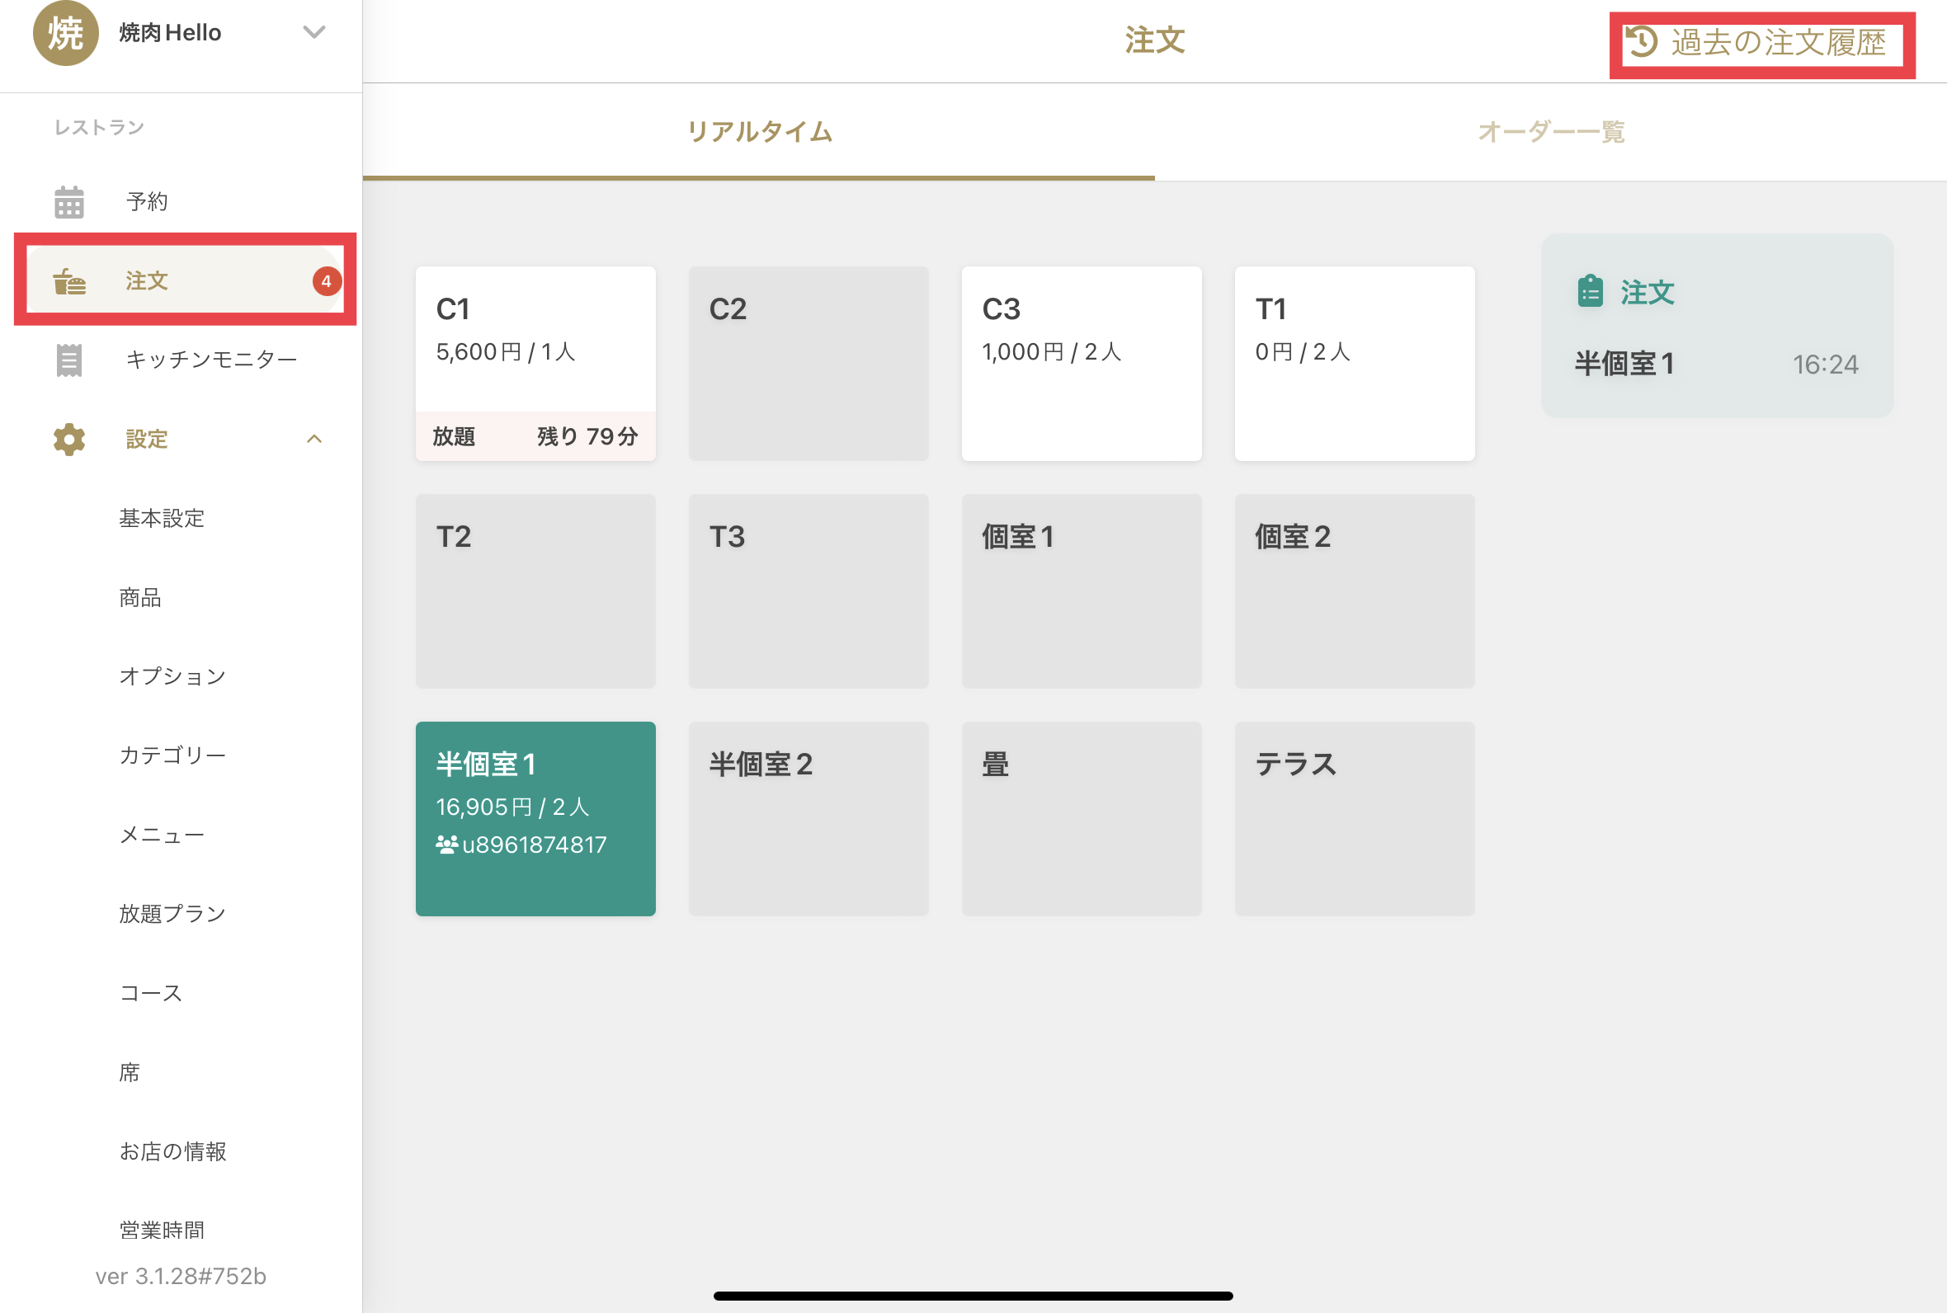Click the red badge showing 4 on 注文
Viewport: 1947px width, 1313px height.
tap(326, 281)
